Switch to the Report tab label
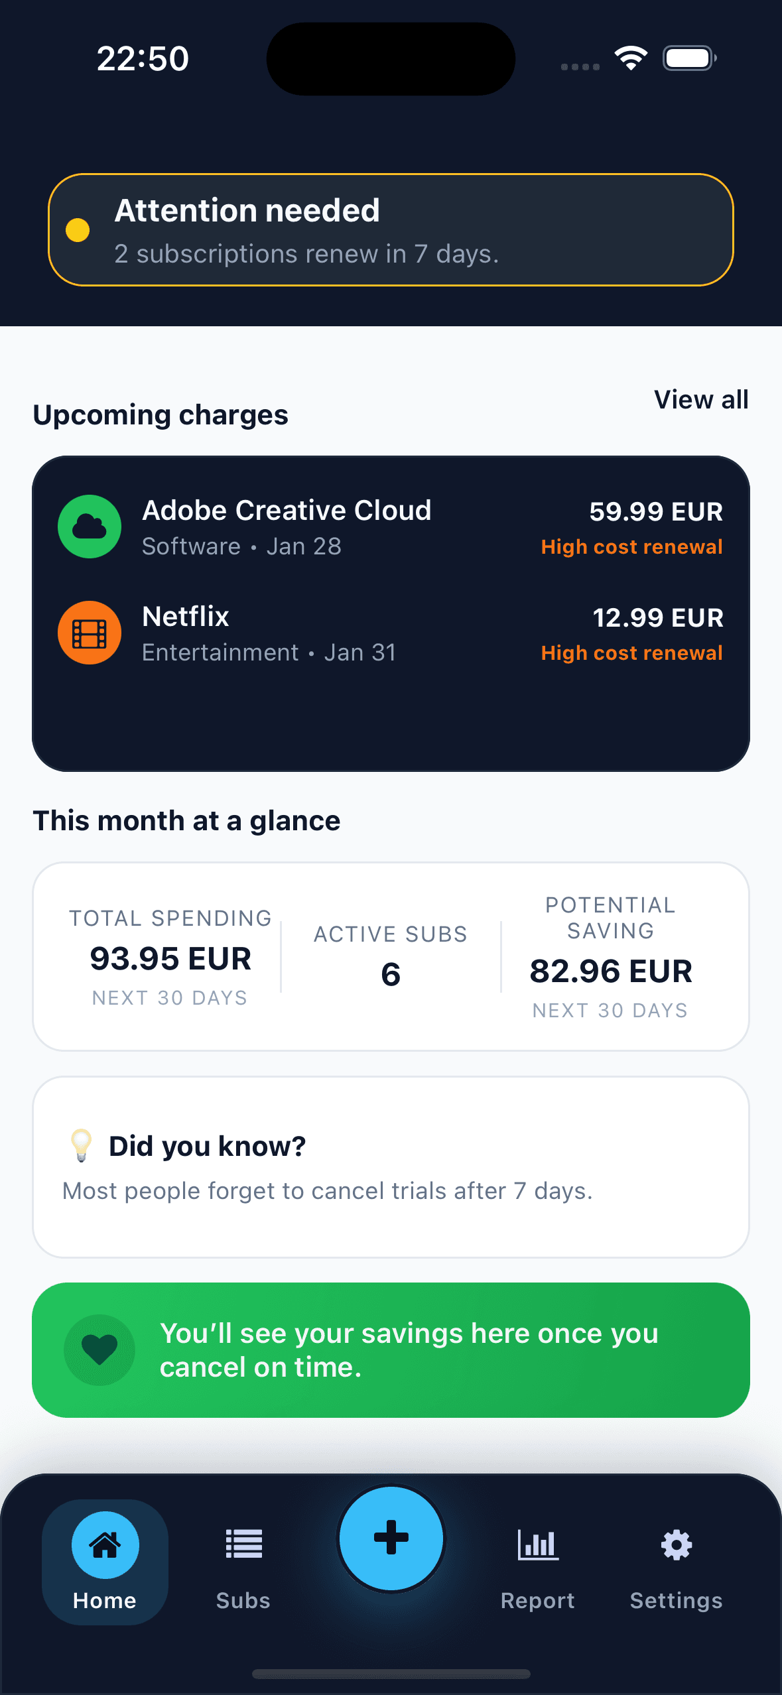 point(537,1601)
